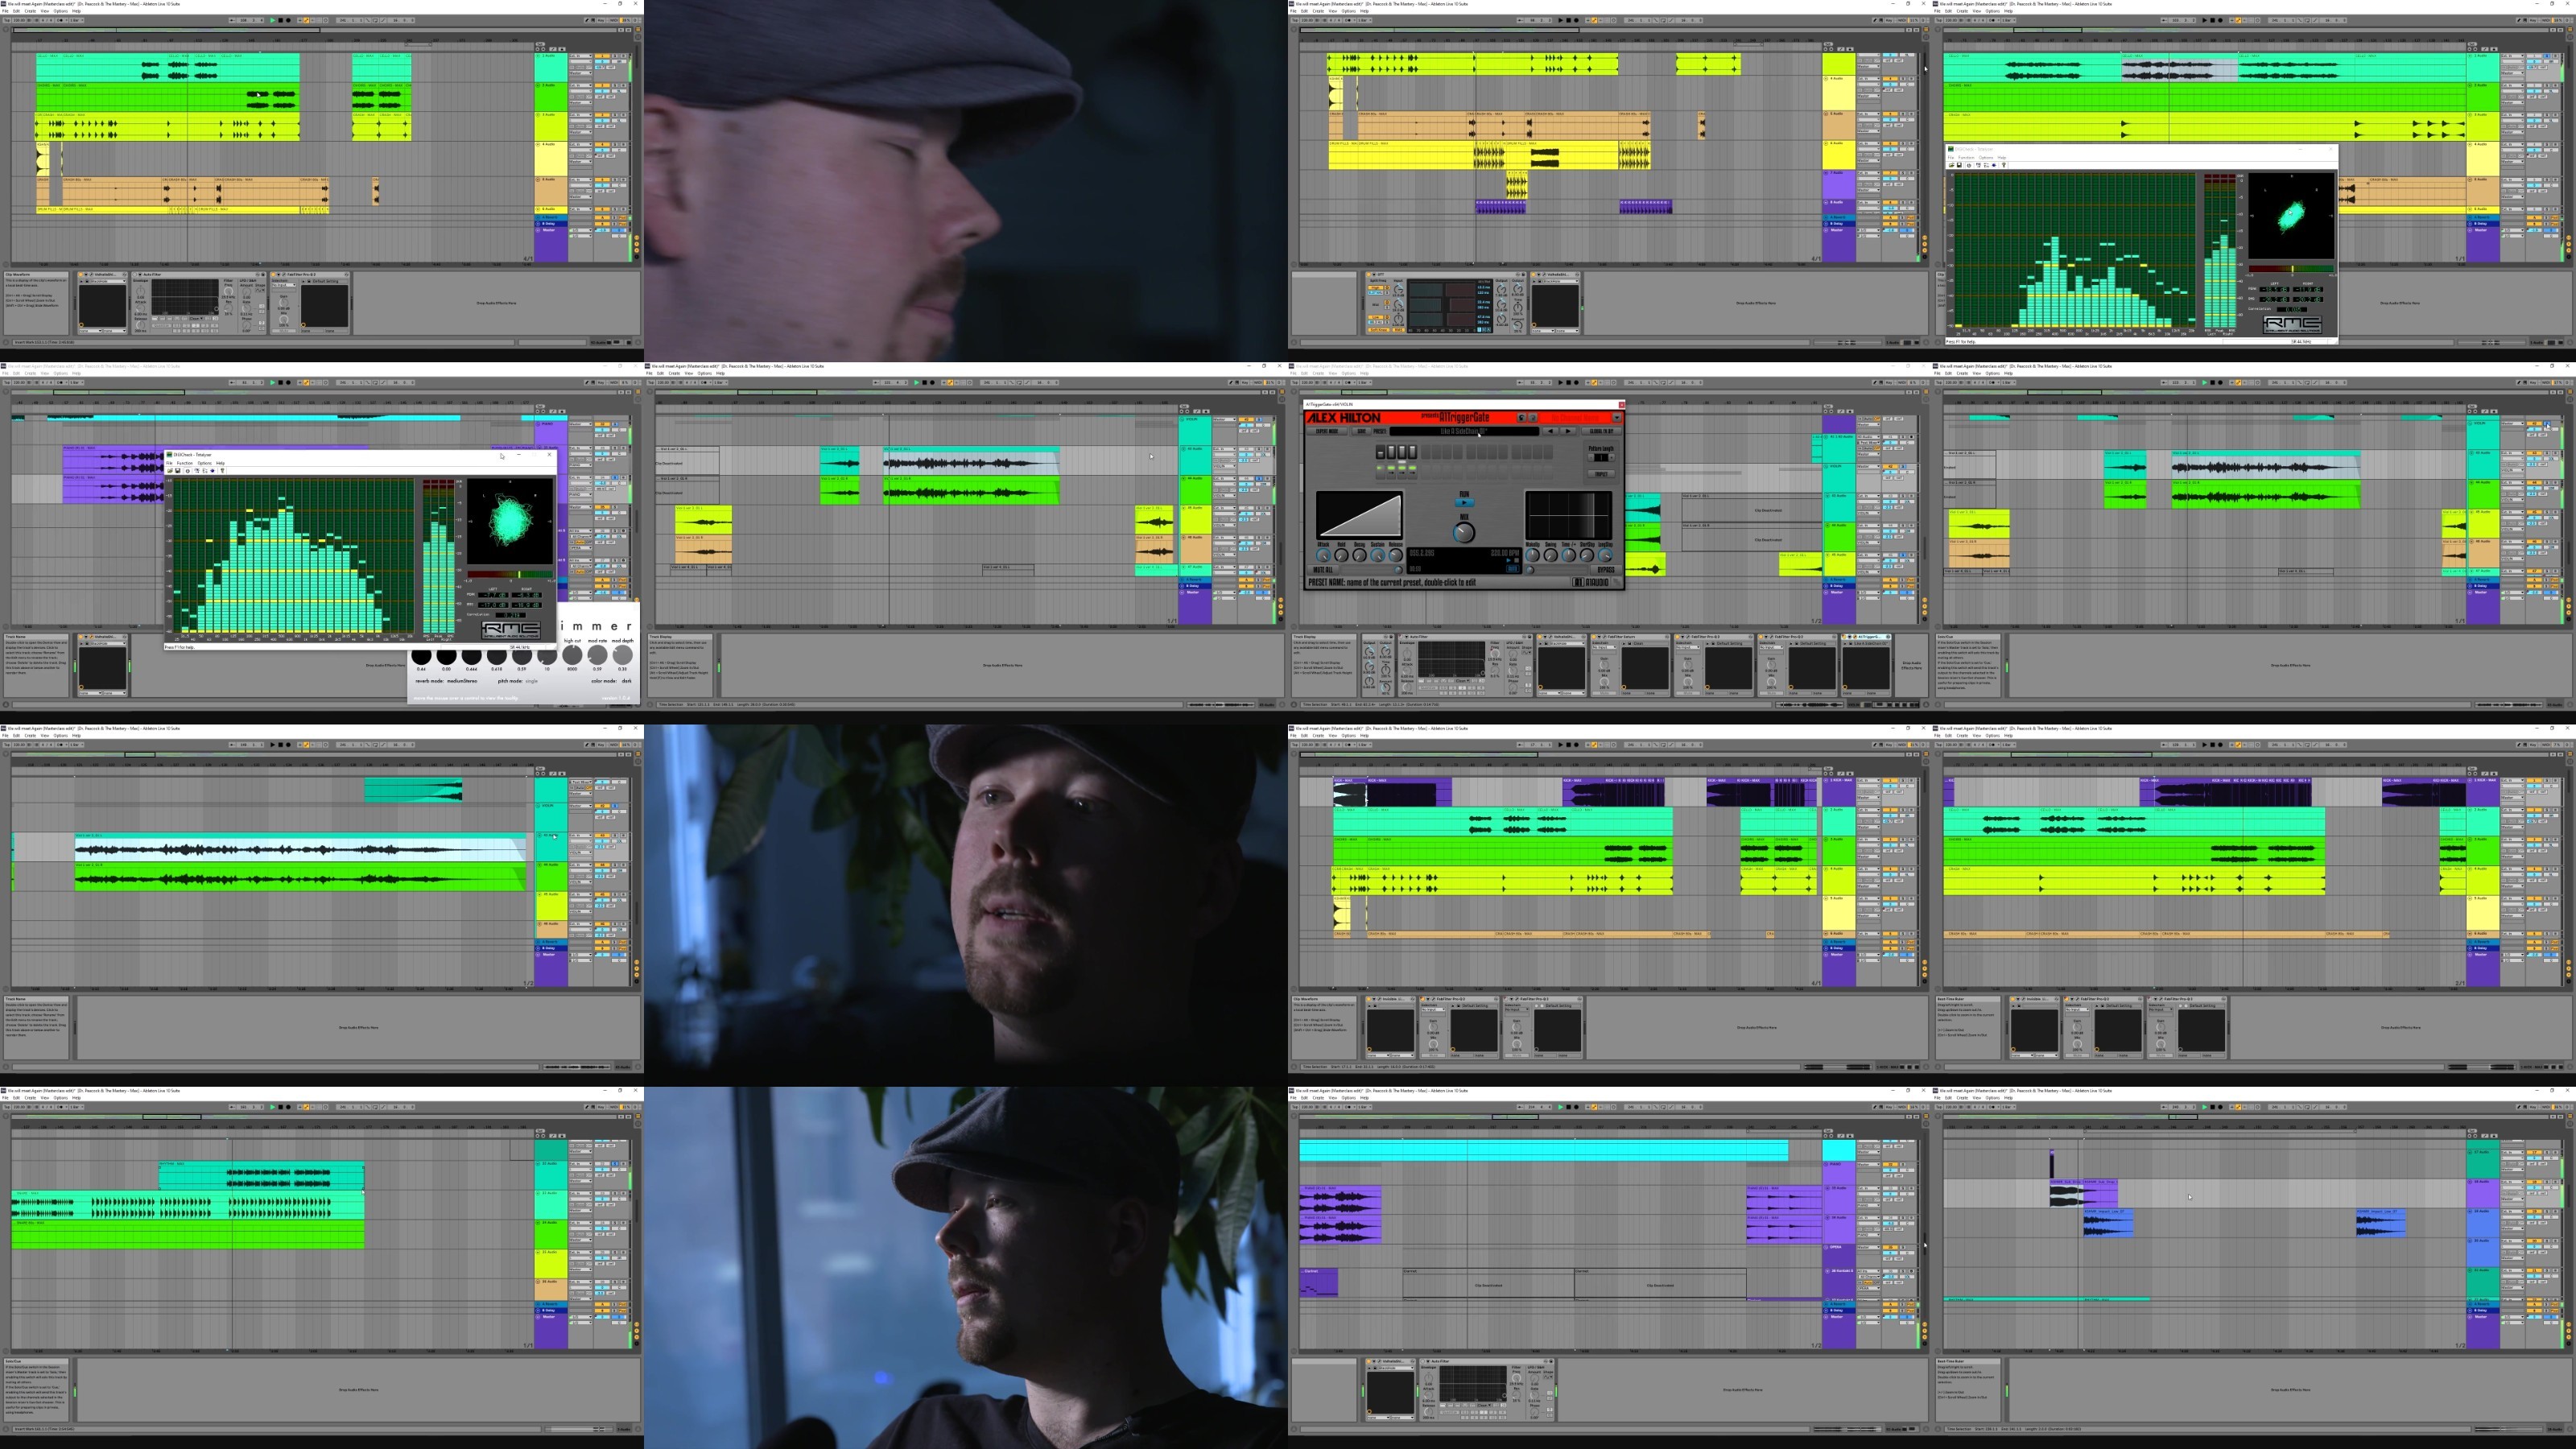Viewport: 2576px width, 1449px height.
Task: Click the Play button in top-left Ableton frame
Action: point(272,20)
